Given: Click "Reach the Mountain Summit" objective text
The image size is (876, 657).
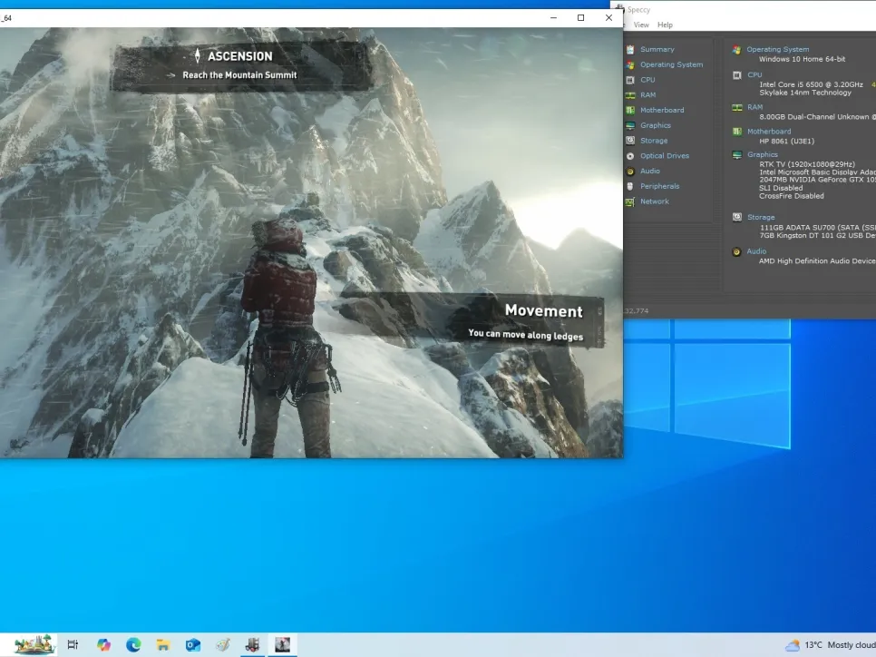Looking at the screenshot, I should [239, 75].
